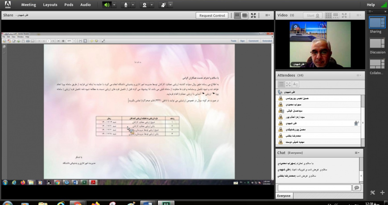Select attendee محمدرضا یخشی in the list
This screenshot has width=388, height=205.
point(318,136)
